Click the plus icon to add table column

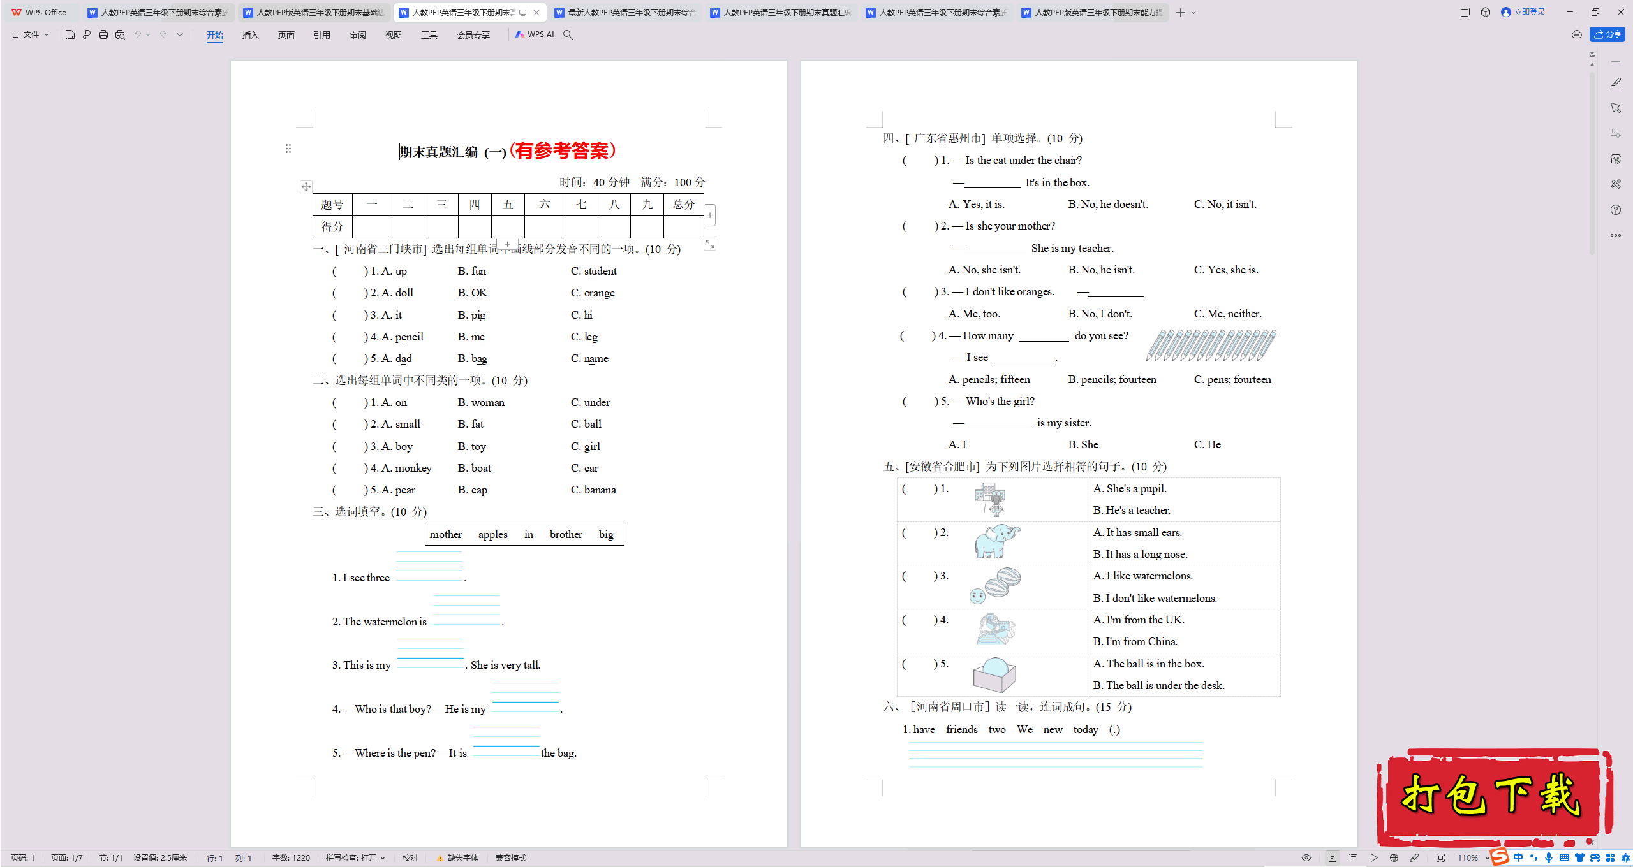point(710,215)
